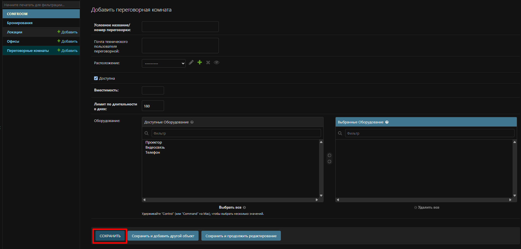Open the Расположение dropdown

tap(163, 63)
